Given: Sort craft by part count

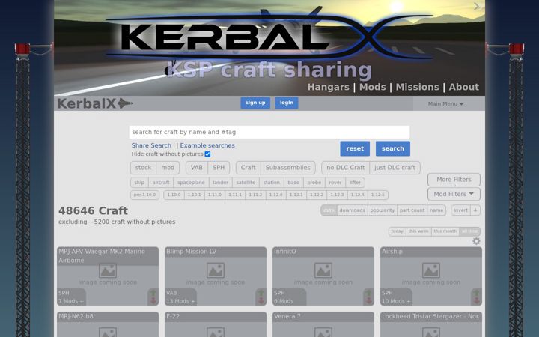Looking at the screenshot, I should click(412, 210).
